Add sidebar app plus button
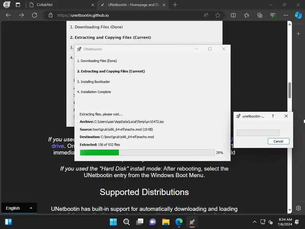 coord(298,34)
